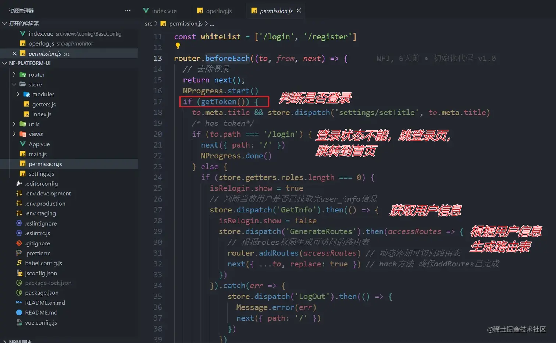The width and height of the screenshot is (556, 343).
Task: Click the ESLint icon of .eslintignore
Action: click(x=19, y=223)
